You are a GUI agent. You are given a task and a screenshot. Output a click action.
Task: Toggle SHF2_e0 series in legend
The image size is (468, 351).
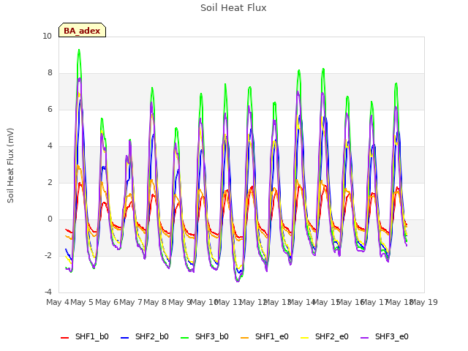[x=325, y=336]
